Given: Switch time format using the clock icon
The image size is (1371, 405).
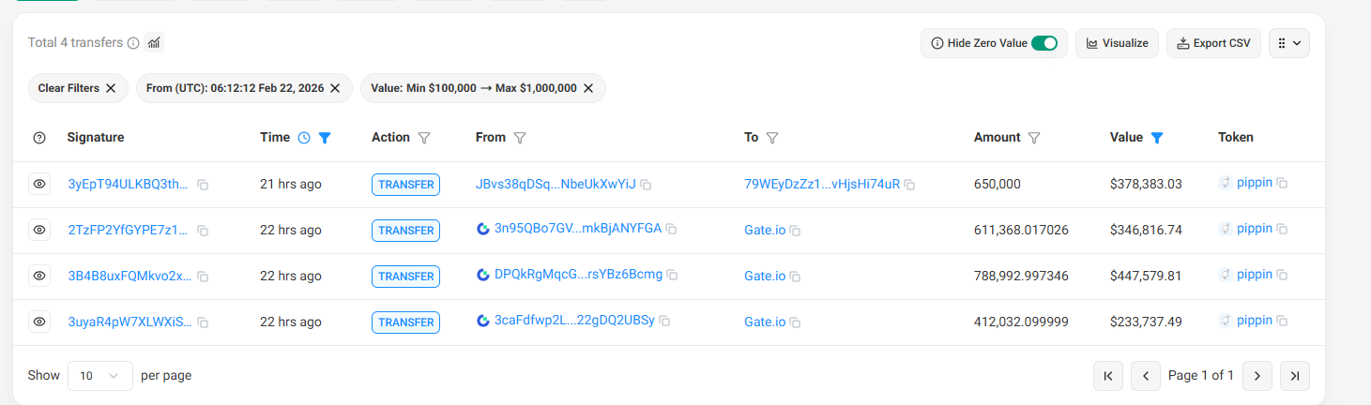Looking at the screenshot, I should 304,138.
